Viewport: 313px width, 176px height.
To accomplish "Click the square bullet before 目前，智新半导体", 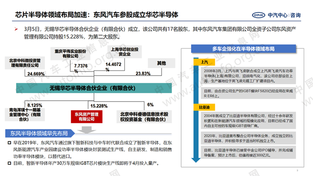I will point(10,163).
